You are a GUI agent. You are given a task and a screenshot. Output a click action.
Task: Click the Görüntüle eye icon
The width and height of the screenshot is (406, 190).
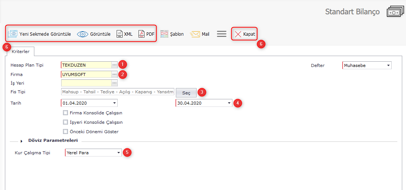click(82, 34)
